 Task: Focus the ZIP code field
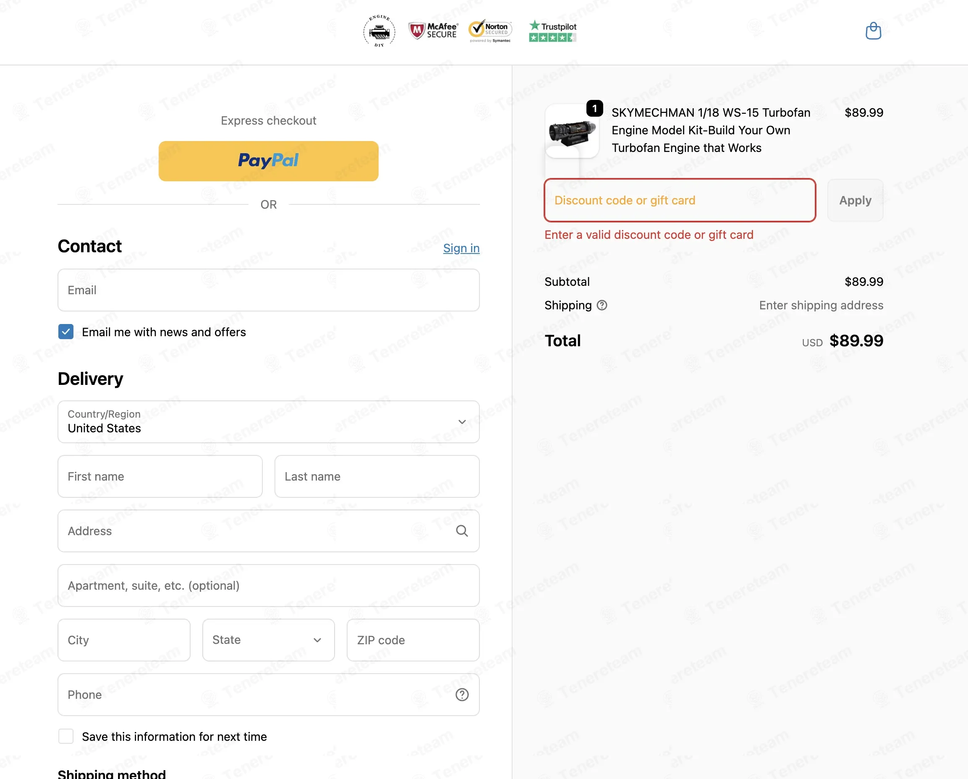(413, 640)
